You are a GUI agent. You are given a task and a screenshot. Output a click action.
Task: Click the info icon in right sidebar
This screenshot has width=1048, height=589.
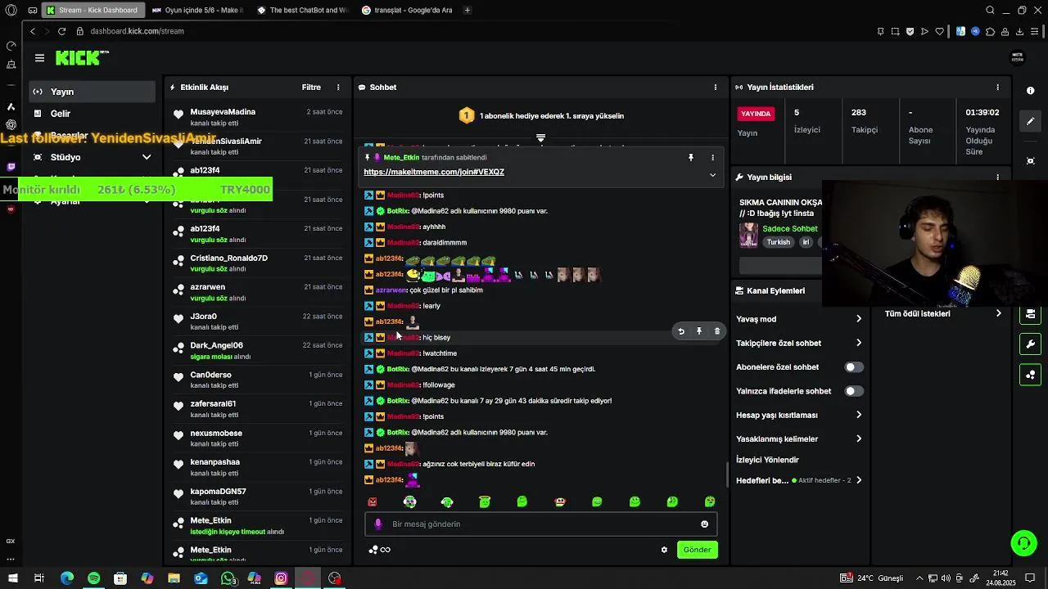[1031, 91]
